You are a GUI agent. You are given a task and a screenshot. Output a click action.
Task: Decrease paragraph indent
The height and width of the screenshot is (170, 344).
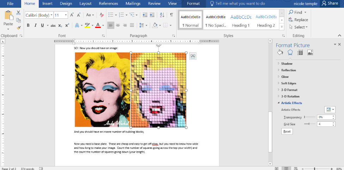pyautogui.click(x=145, y=15)
